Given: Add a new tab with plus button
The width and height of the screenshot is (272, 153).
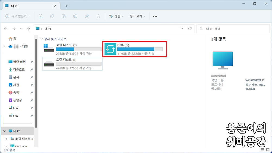Looking at the screenshot, I should (x=67, y=6).
